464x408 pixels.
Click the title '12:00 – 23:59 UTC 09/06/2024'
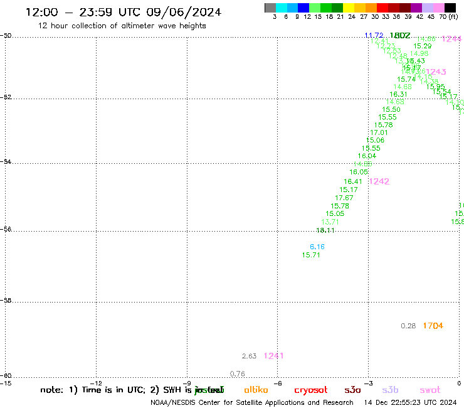pyautogui.click(x=124, y=12)
